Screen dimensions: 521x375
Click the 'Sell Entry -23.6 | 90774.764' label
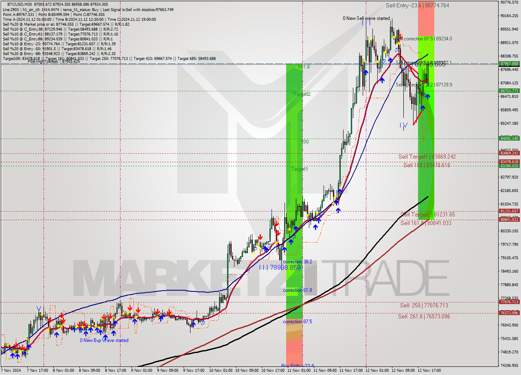(x=417, y=5)
